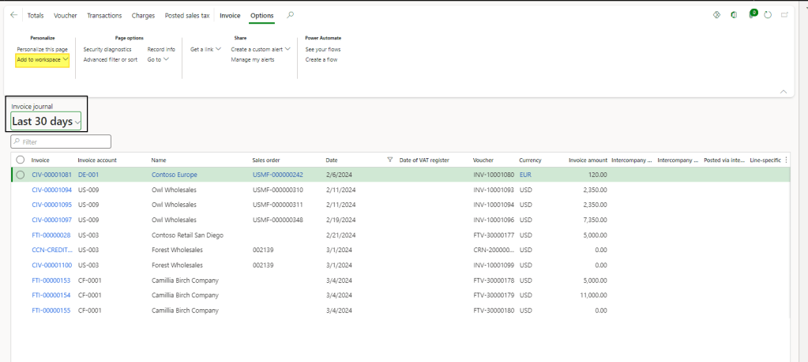Viewport: 808px width, 362px height.
Task: Open the message notifications icon with badge
Action: point(751,15)
